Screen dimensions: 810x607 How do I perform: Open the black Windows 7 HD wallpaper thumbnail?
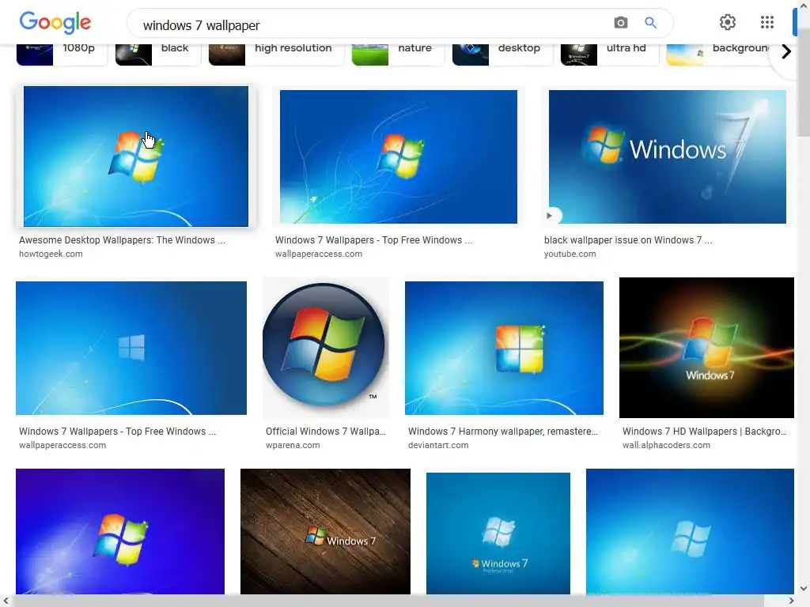(706, 348)
